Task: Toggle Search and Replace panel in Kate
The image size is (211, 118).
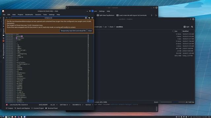Action: click(x=22, y=108)
